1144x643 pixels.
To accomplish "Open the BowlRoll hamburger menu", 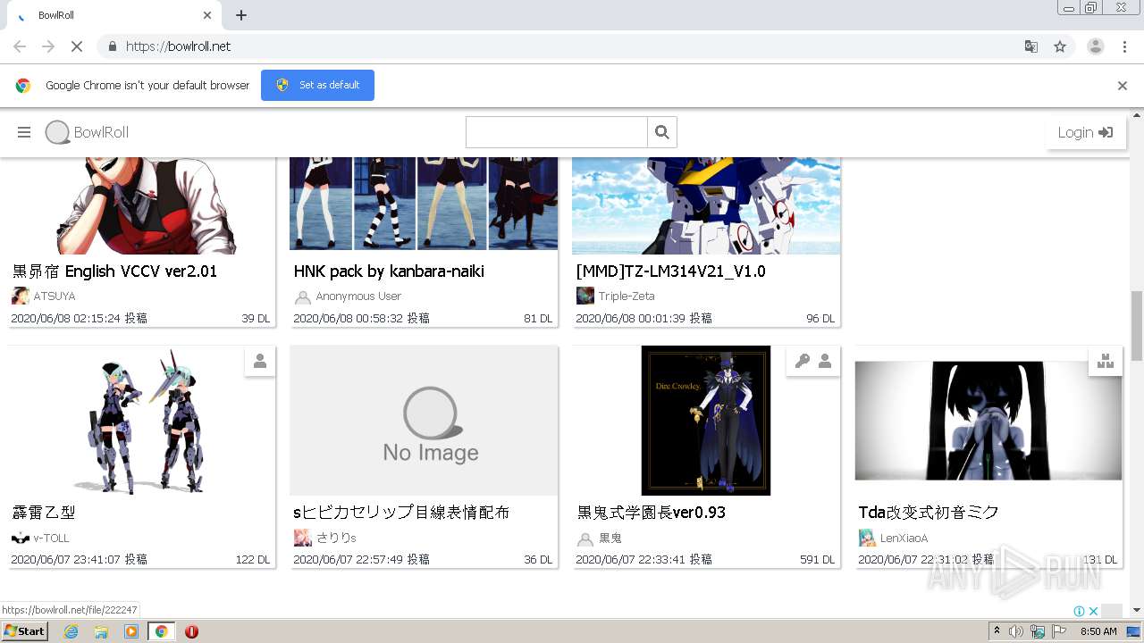I will [24, 132].
